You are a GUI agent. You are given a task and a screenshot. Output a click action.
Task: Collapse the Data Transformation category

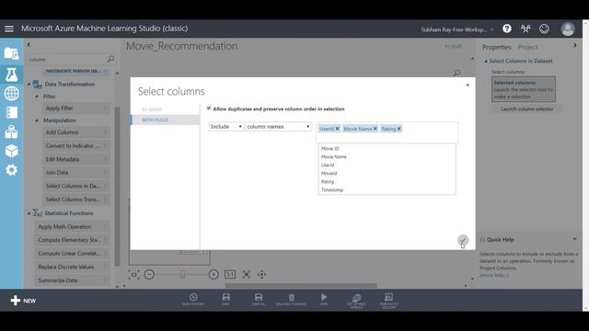(x=29, y=84)
